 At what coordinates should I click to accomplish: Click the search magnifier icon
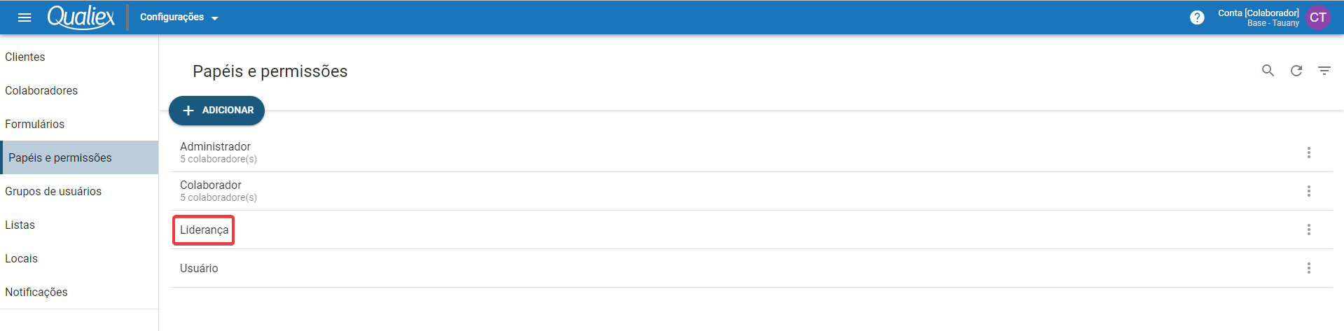tap(1268, 71)
